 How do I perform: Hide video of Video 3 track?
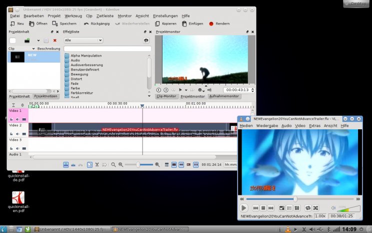point(24,149)
